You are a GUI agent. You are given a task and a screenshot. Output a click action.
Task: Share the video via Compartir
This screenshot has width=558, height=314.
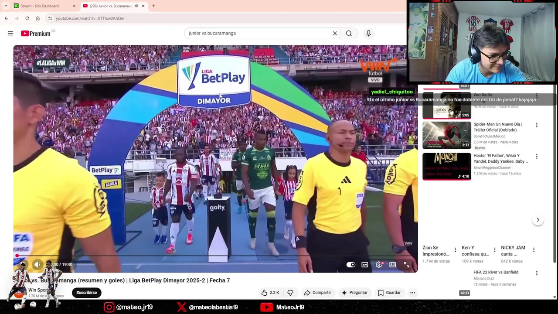(317, 293)
